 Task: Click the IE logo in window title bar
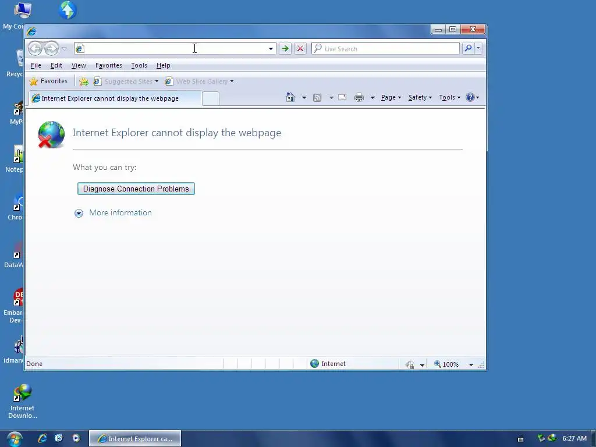coord(31,31)
